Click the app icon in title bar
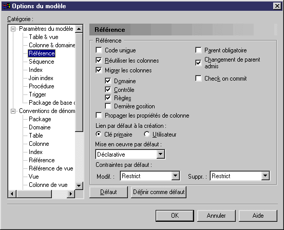This screenshot has width=284, height=230. point(6,6)
